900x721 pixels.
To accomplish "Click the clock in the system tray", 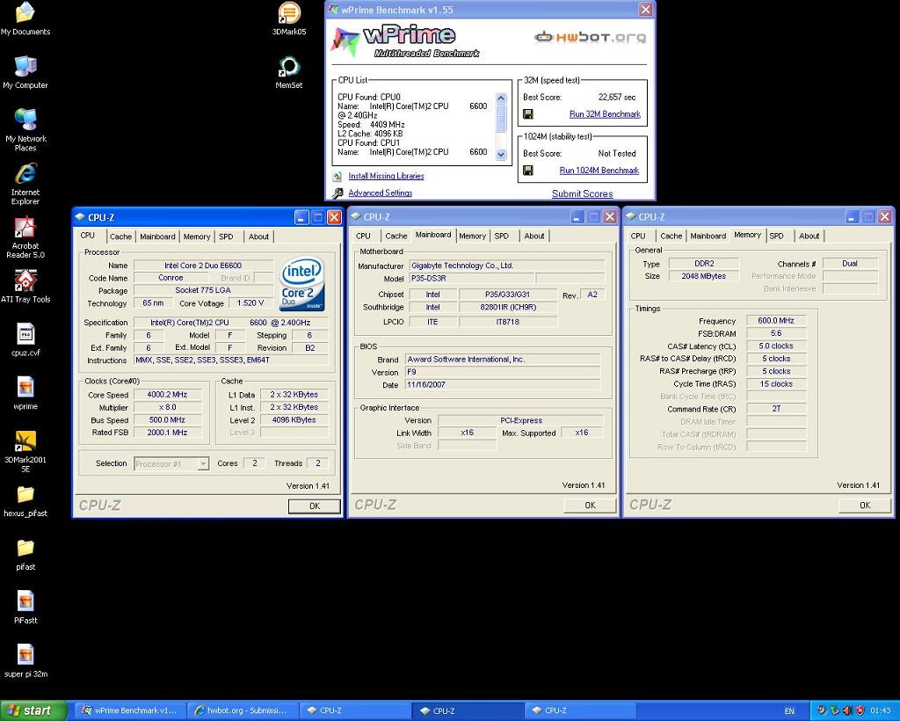I will point(880,710).
